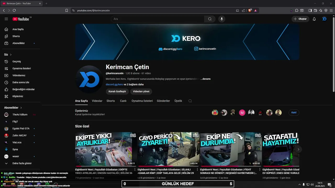
Task: Open Brave Wallet icon
Action: click(315, 10)
